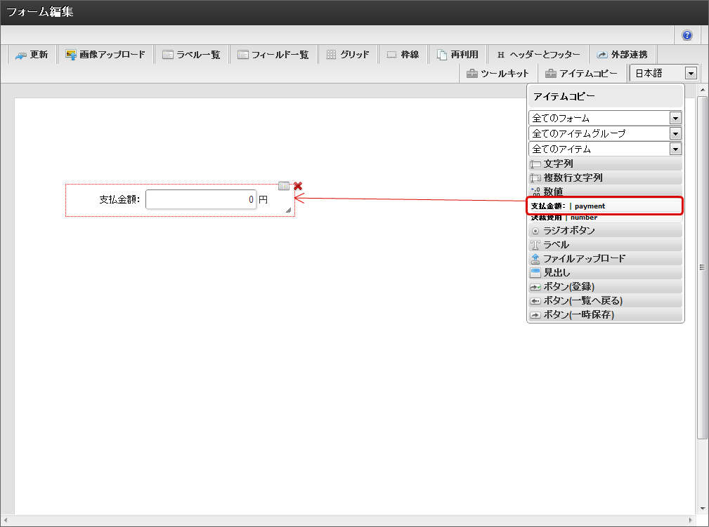Click the 支払金額 numeric input field
This screenshot has width=709, height=527.
coord(201,199)
